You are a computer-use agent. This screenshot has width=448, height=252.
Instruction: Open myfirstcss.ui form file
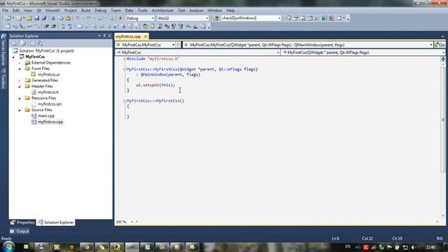point(48,75)
